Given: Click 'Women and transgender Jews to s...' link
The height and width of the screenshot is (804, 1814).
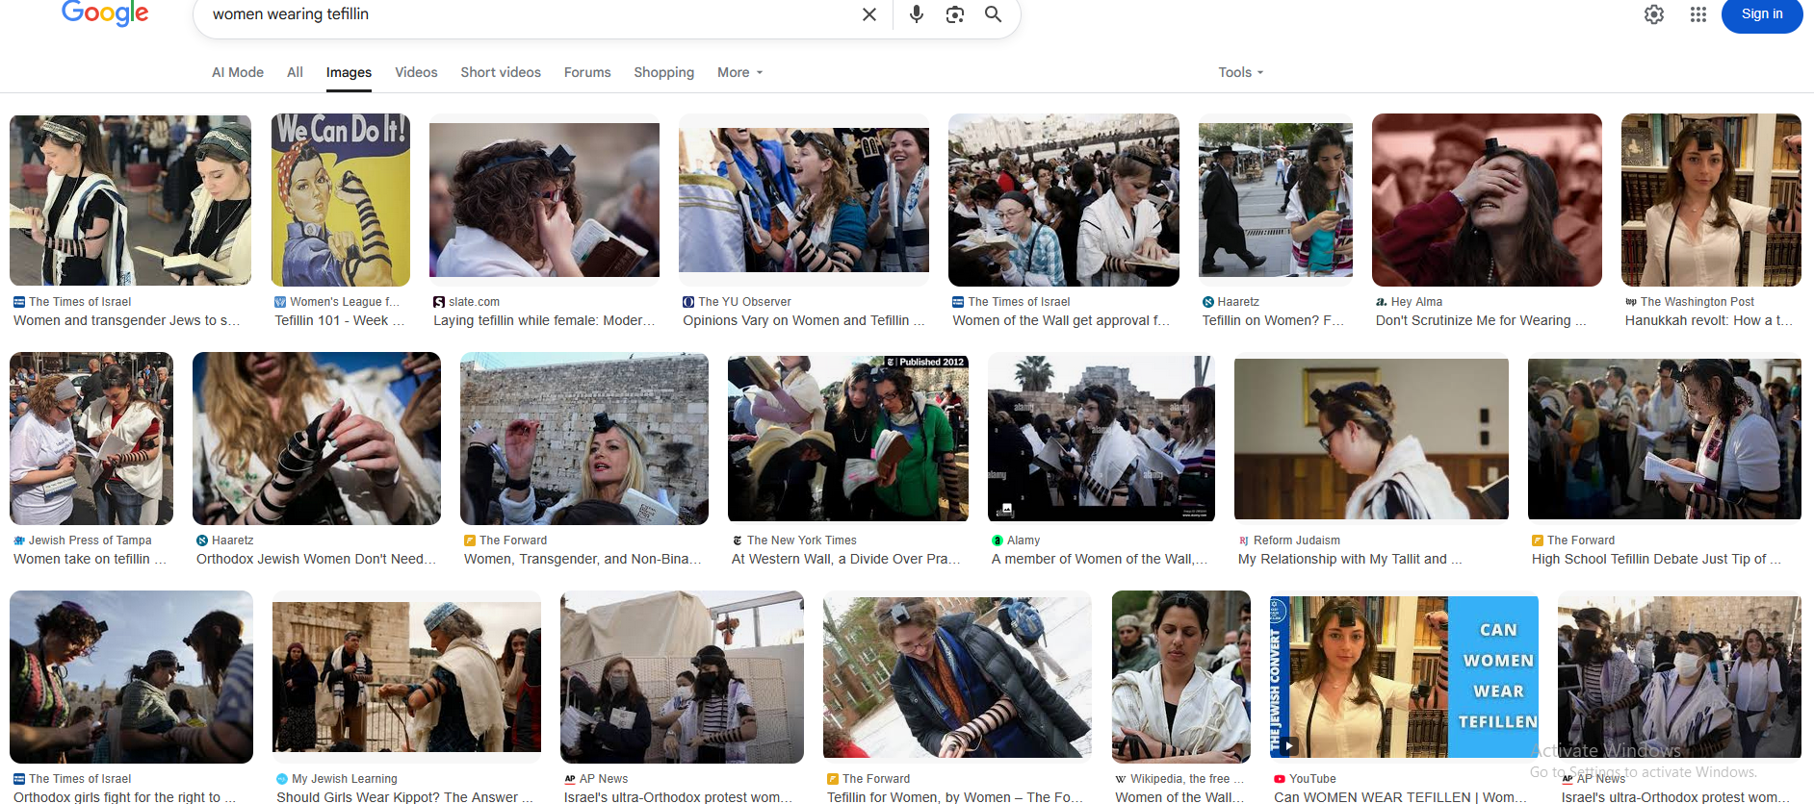Looking at the screenshot, I should click(127, 320).
